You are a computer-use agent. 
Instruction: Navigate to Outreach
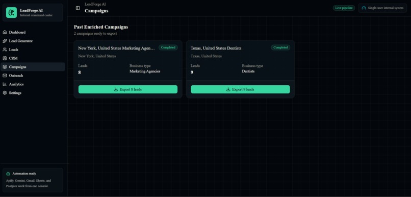click(x=33, y=76)
